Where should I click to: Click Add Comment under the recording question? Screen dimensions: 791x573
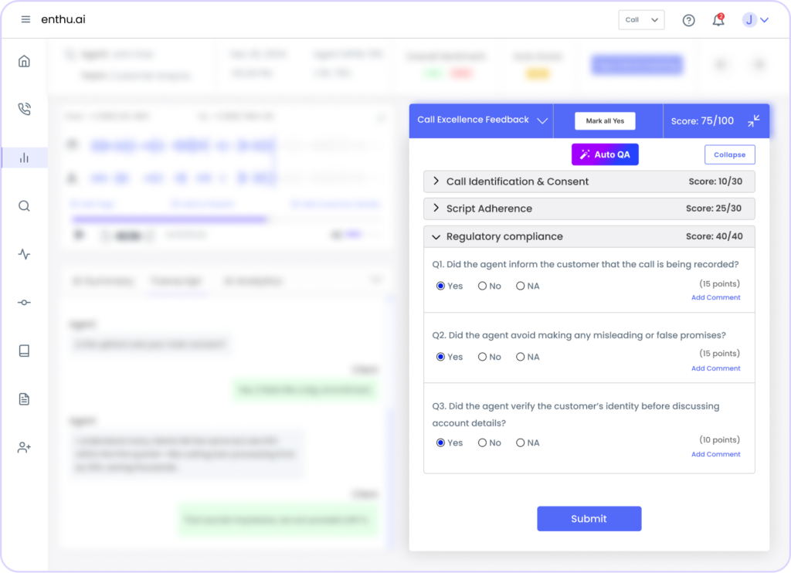[715, 297]
